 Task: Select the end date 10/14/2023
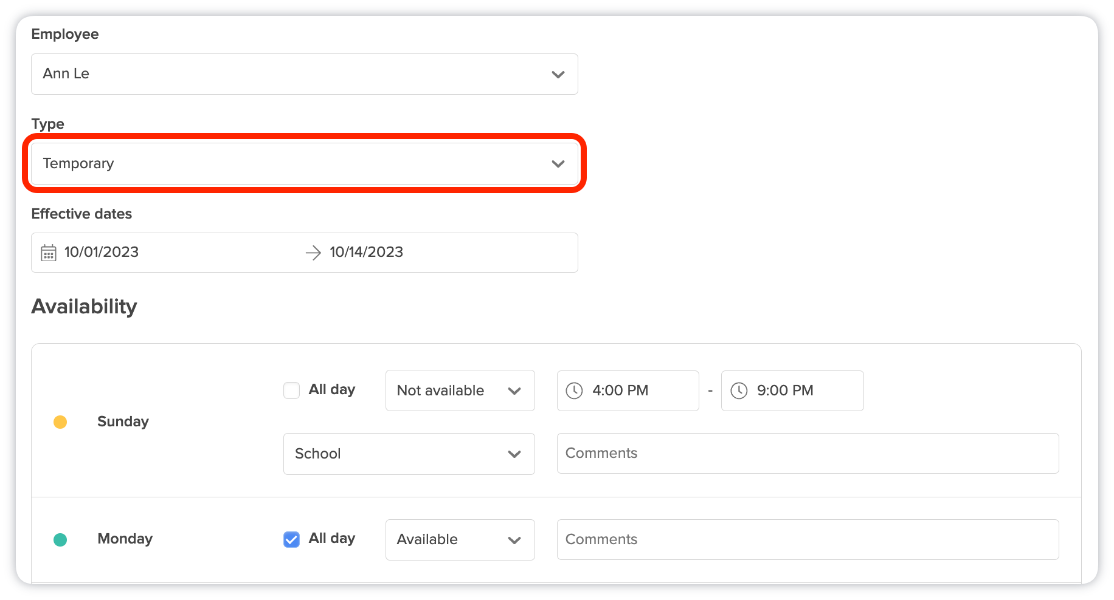367,252
